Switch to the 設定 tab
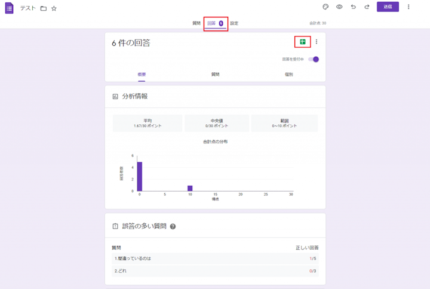The width and height of the screenshot is (430, 289). tap(234, 23)
